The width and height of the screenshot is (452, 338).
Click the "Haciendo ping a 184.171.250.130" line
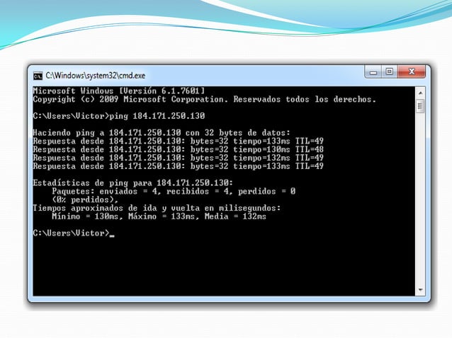click(x=162, y=133)
